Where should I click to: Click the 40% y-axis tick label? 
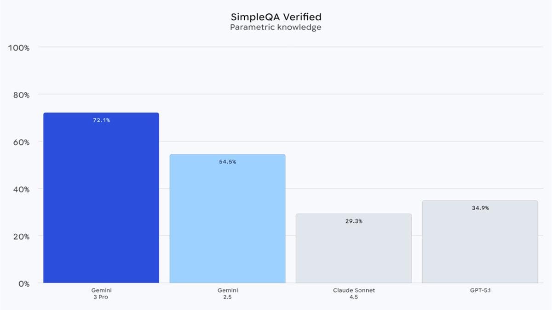click(x=20, y=189)
